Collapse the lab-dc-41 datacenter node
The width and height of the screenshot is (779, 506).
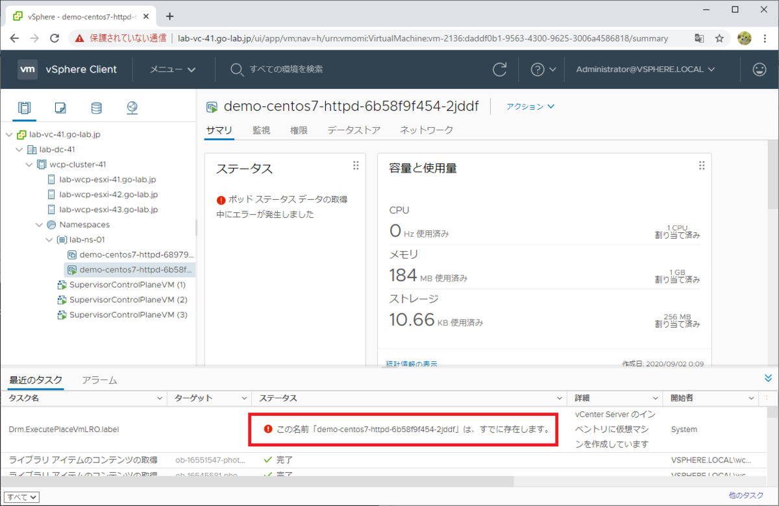pyautogui.click(x=19, y=150)
